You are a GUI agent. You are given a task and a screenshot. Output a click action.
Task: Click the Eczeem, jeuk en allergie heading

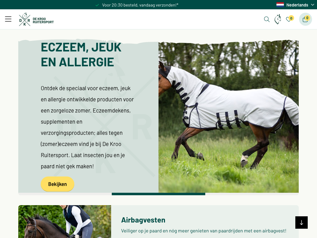click(81, 55)
